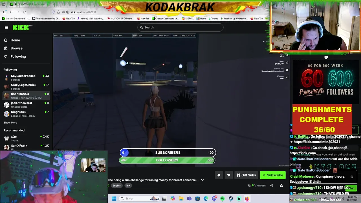Select SoySaucePacked channel in Following list
Screen dimensions: 361x203
click(26, 78)
